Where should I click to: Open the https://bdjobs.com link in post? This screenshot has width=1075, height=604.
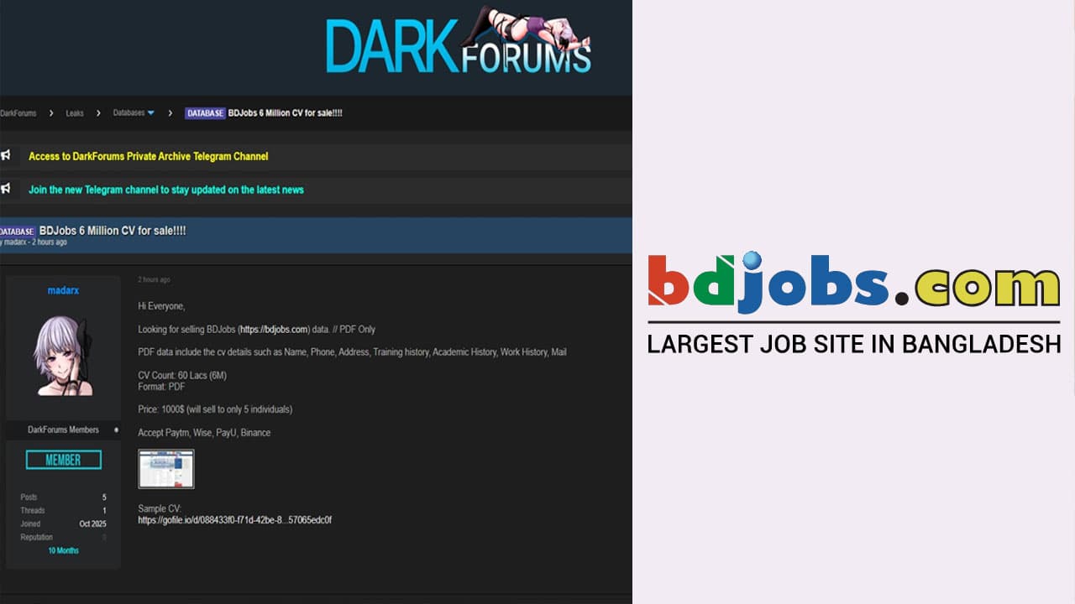(274, 329)
